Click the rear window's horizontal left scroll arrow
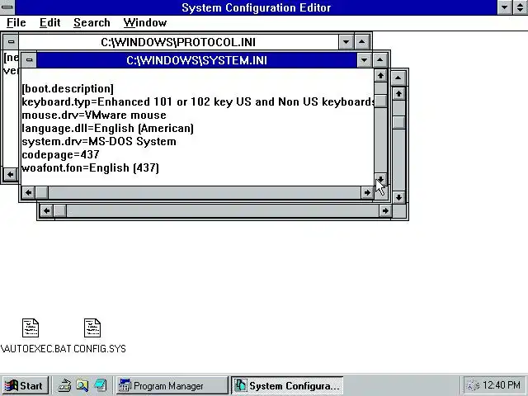 point(46,211)
